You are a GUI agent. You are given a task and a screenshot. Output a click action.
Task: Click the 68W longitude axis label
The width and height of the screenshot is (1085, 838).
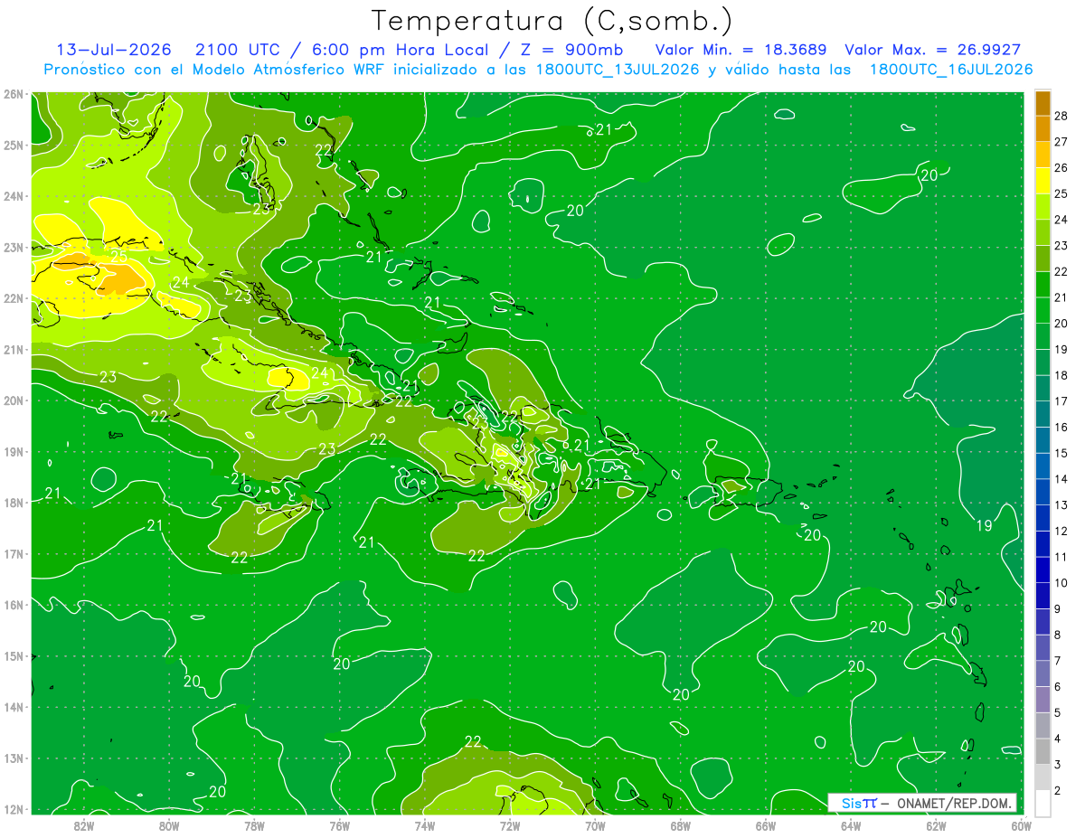[x=680, y=825]
